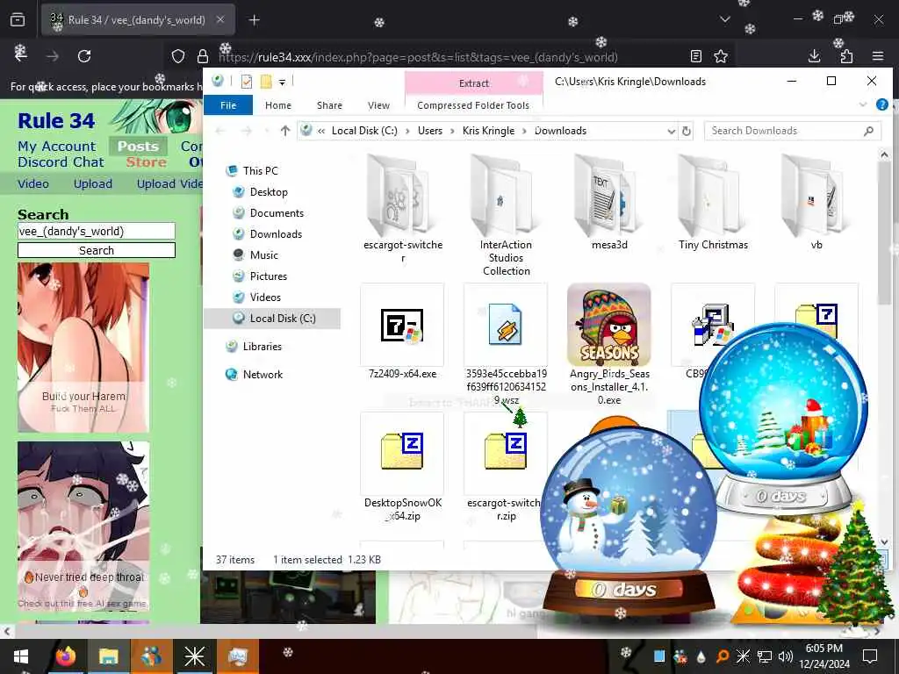Go up one folder level in Explorer
The height and width of the screenshot is (674, 899).
click(x=285, y=131)
